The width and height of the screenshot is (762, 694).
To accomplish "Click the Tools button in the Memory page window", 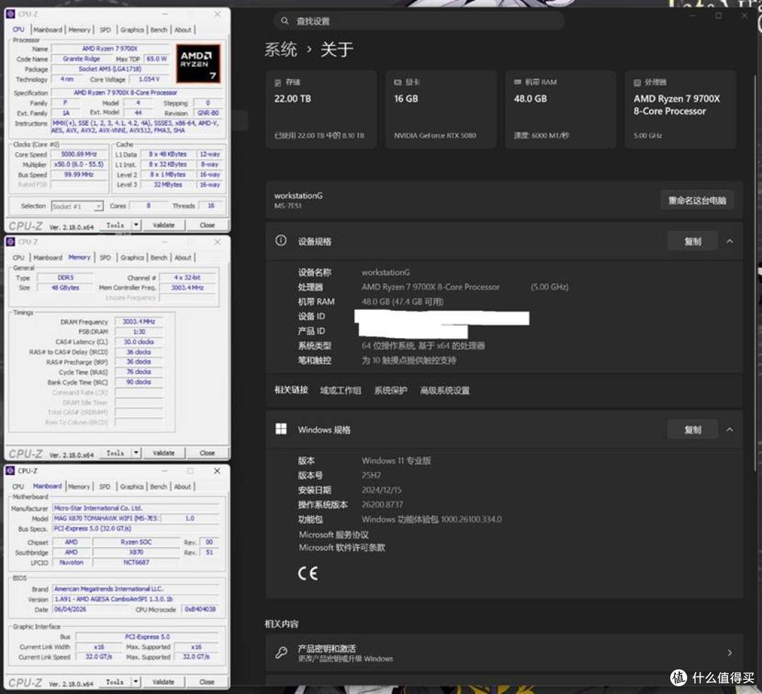I will click(x=115, y=453).
